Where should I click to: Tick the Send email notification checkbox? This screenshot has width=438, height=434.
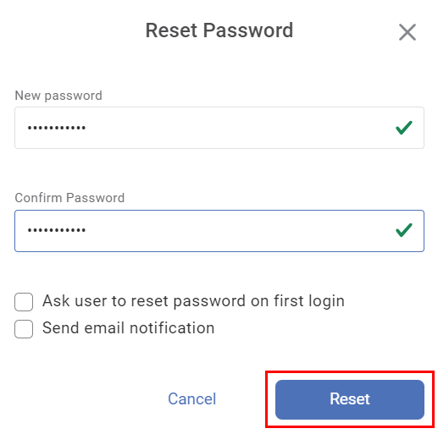[24, 329]
